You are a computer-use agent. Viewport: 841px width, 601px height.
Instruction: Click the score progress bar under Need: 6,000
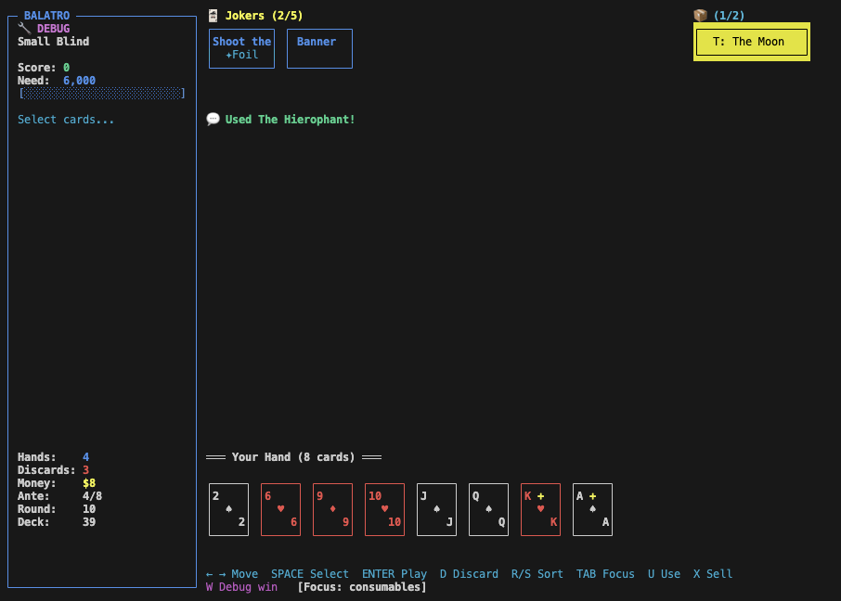[102, 93]
